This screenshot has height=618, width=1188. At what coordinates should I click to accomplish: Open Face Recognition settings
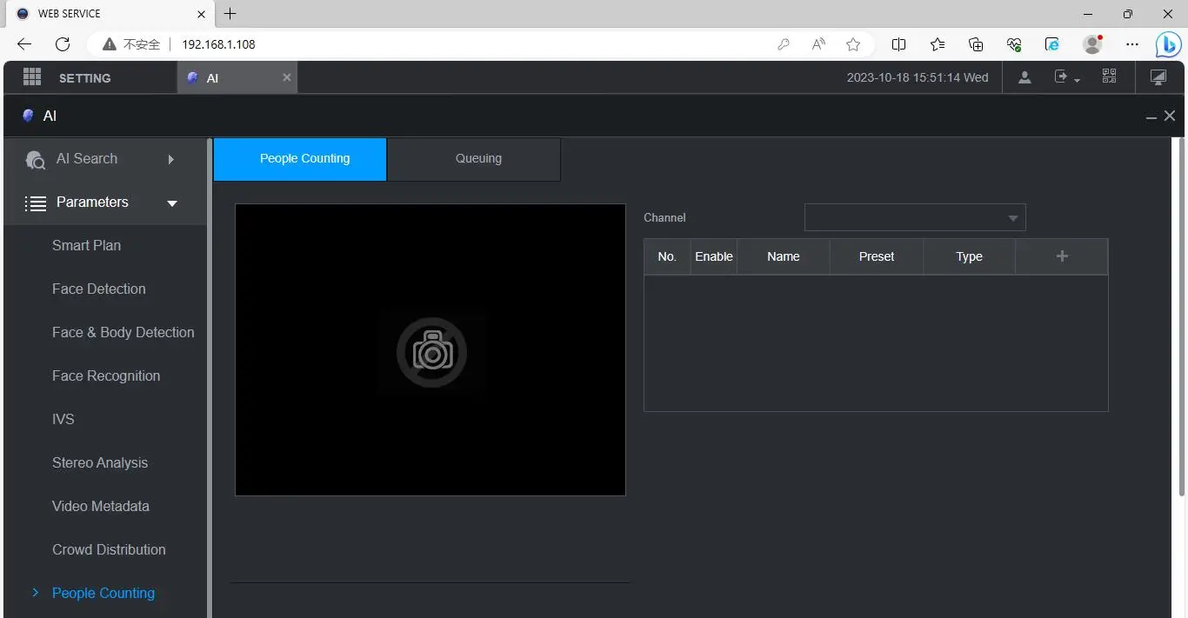[x=106, y=375]
